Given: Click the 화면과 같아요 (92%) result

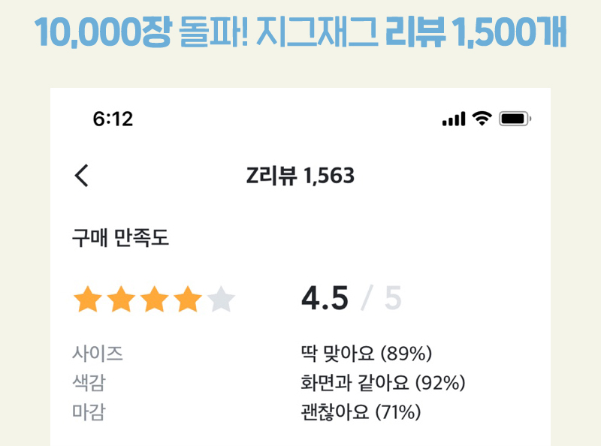Looking at the screenshot, I should click(x=382, y=382).
